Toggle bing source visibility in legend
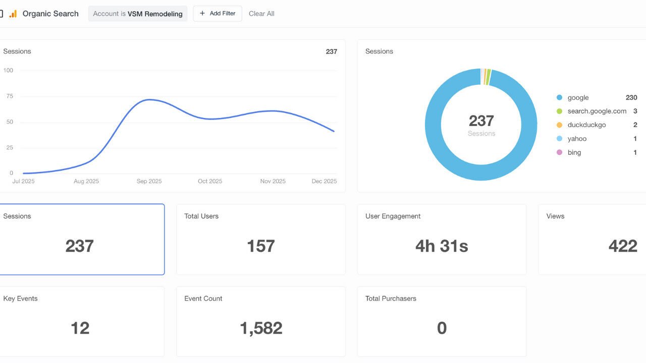 coord(574,152)
